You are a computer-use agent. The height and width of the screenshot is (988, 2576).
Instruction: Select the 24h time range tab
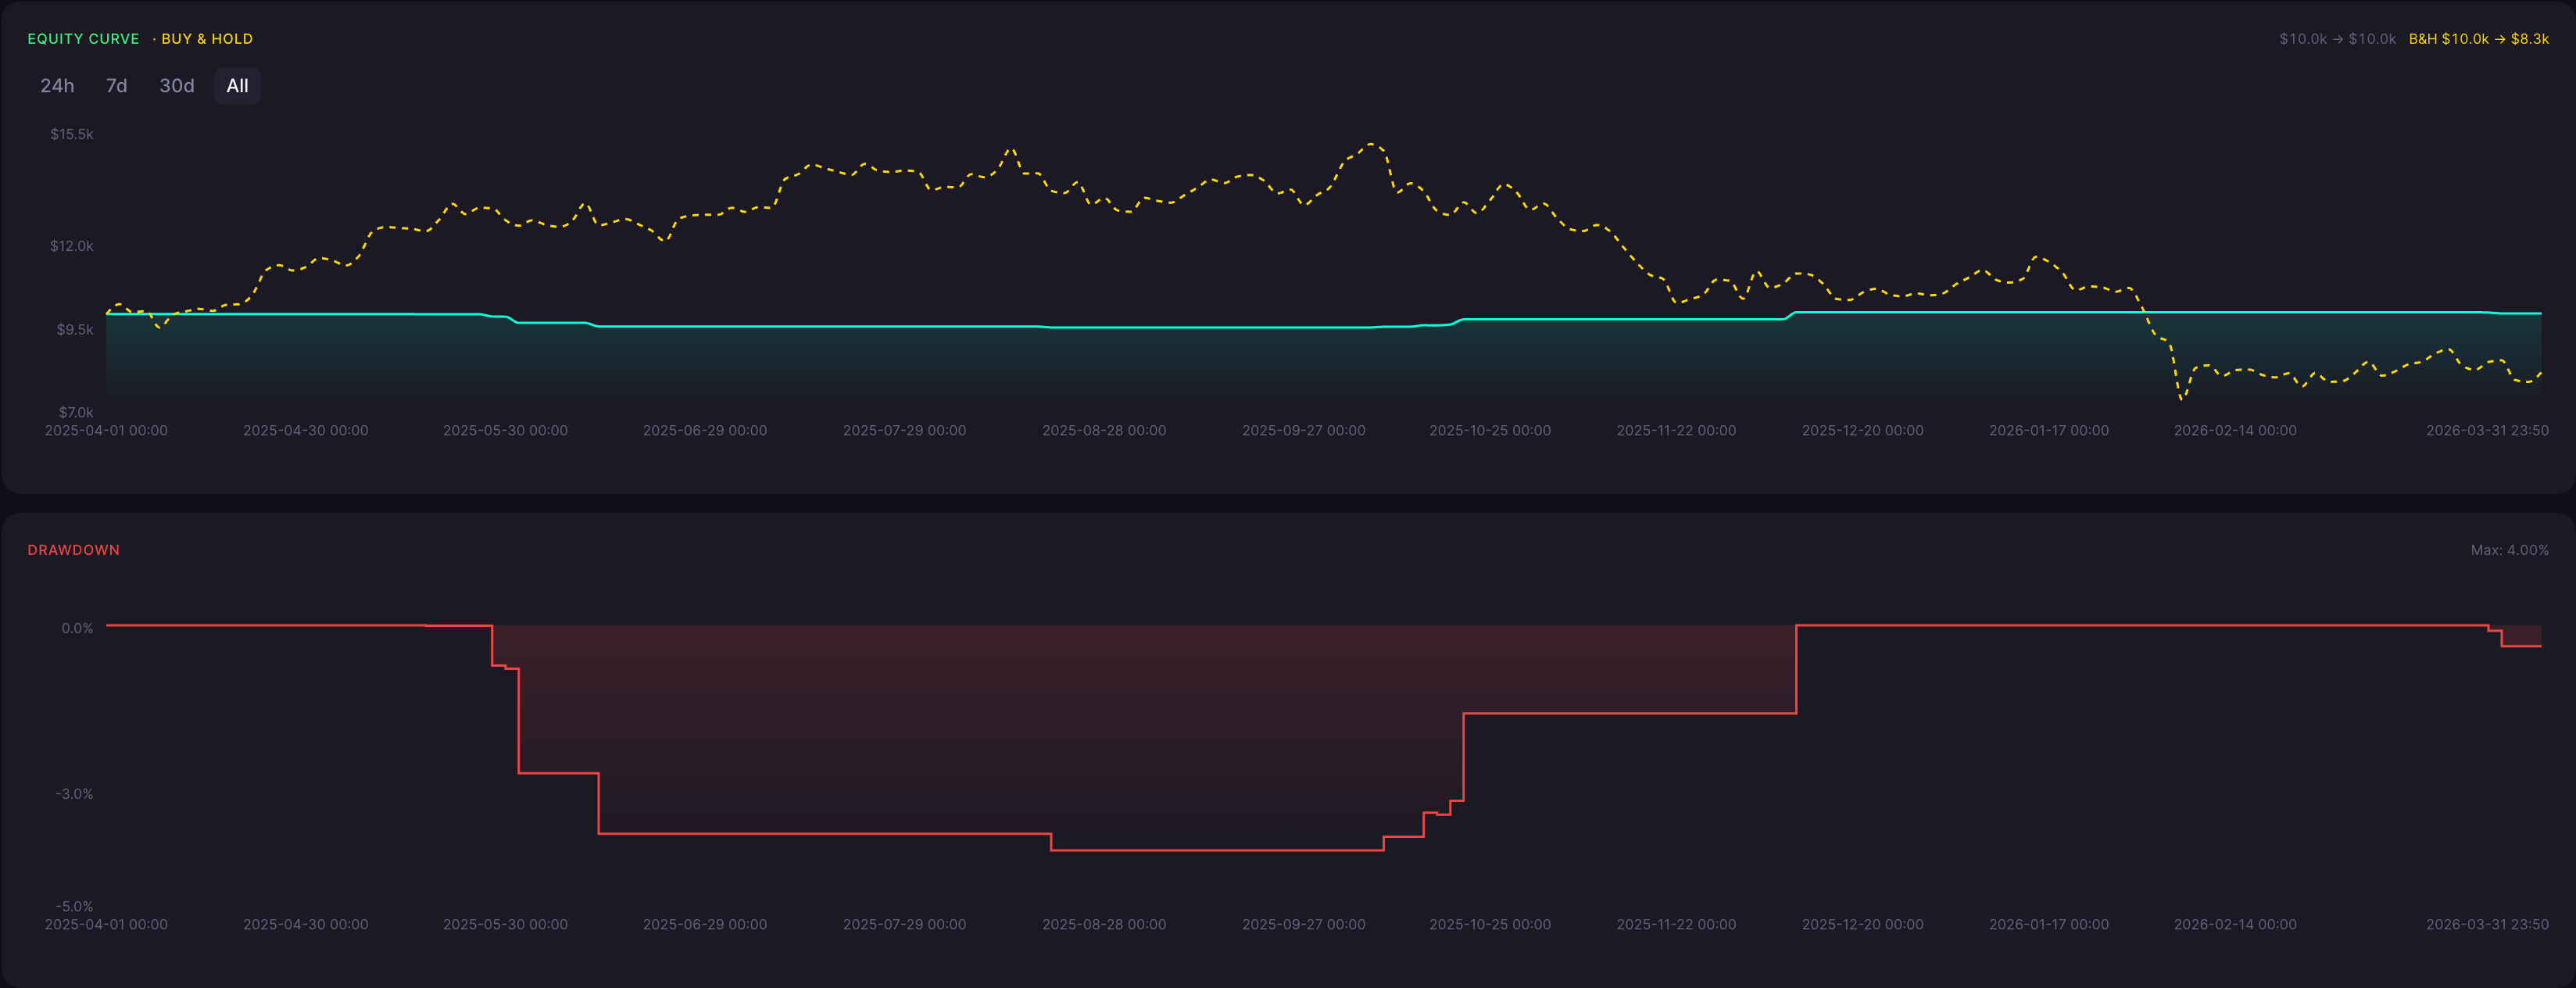57,86
